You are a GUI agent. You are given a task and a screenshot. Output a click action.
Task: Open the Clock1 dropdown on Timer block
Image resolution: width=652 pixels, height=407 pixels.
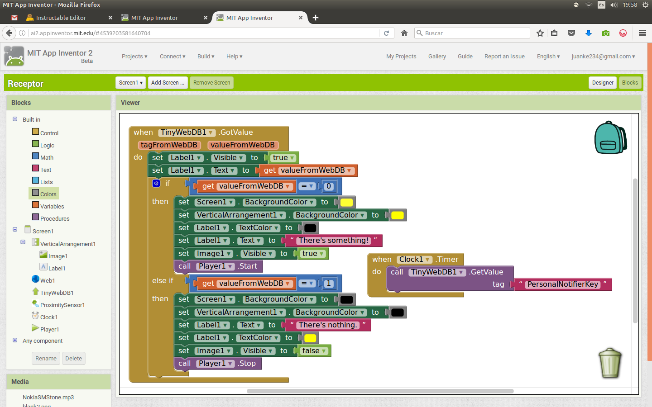427,260
